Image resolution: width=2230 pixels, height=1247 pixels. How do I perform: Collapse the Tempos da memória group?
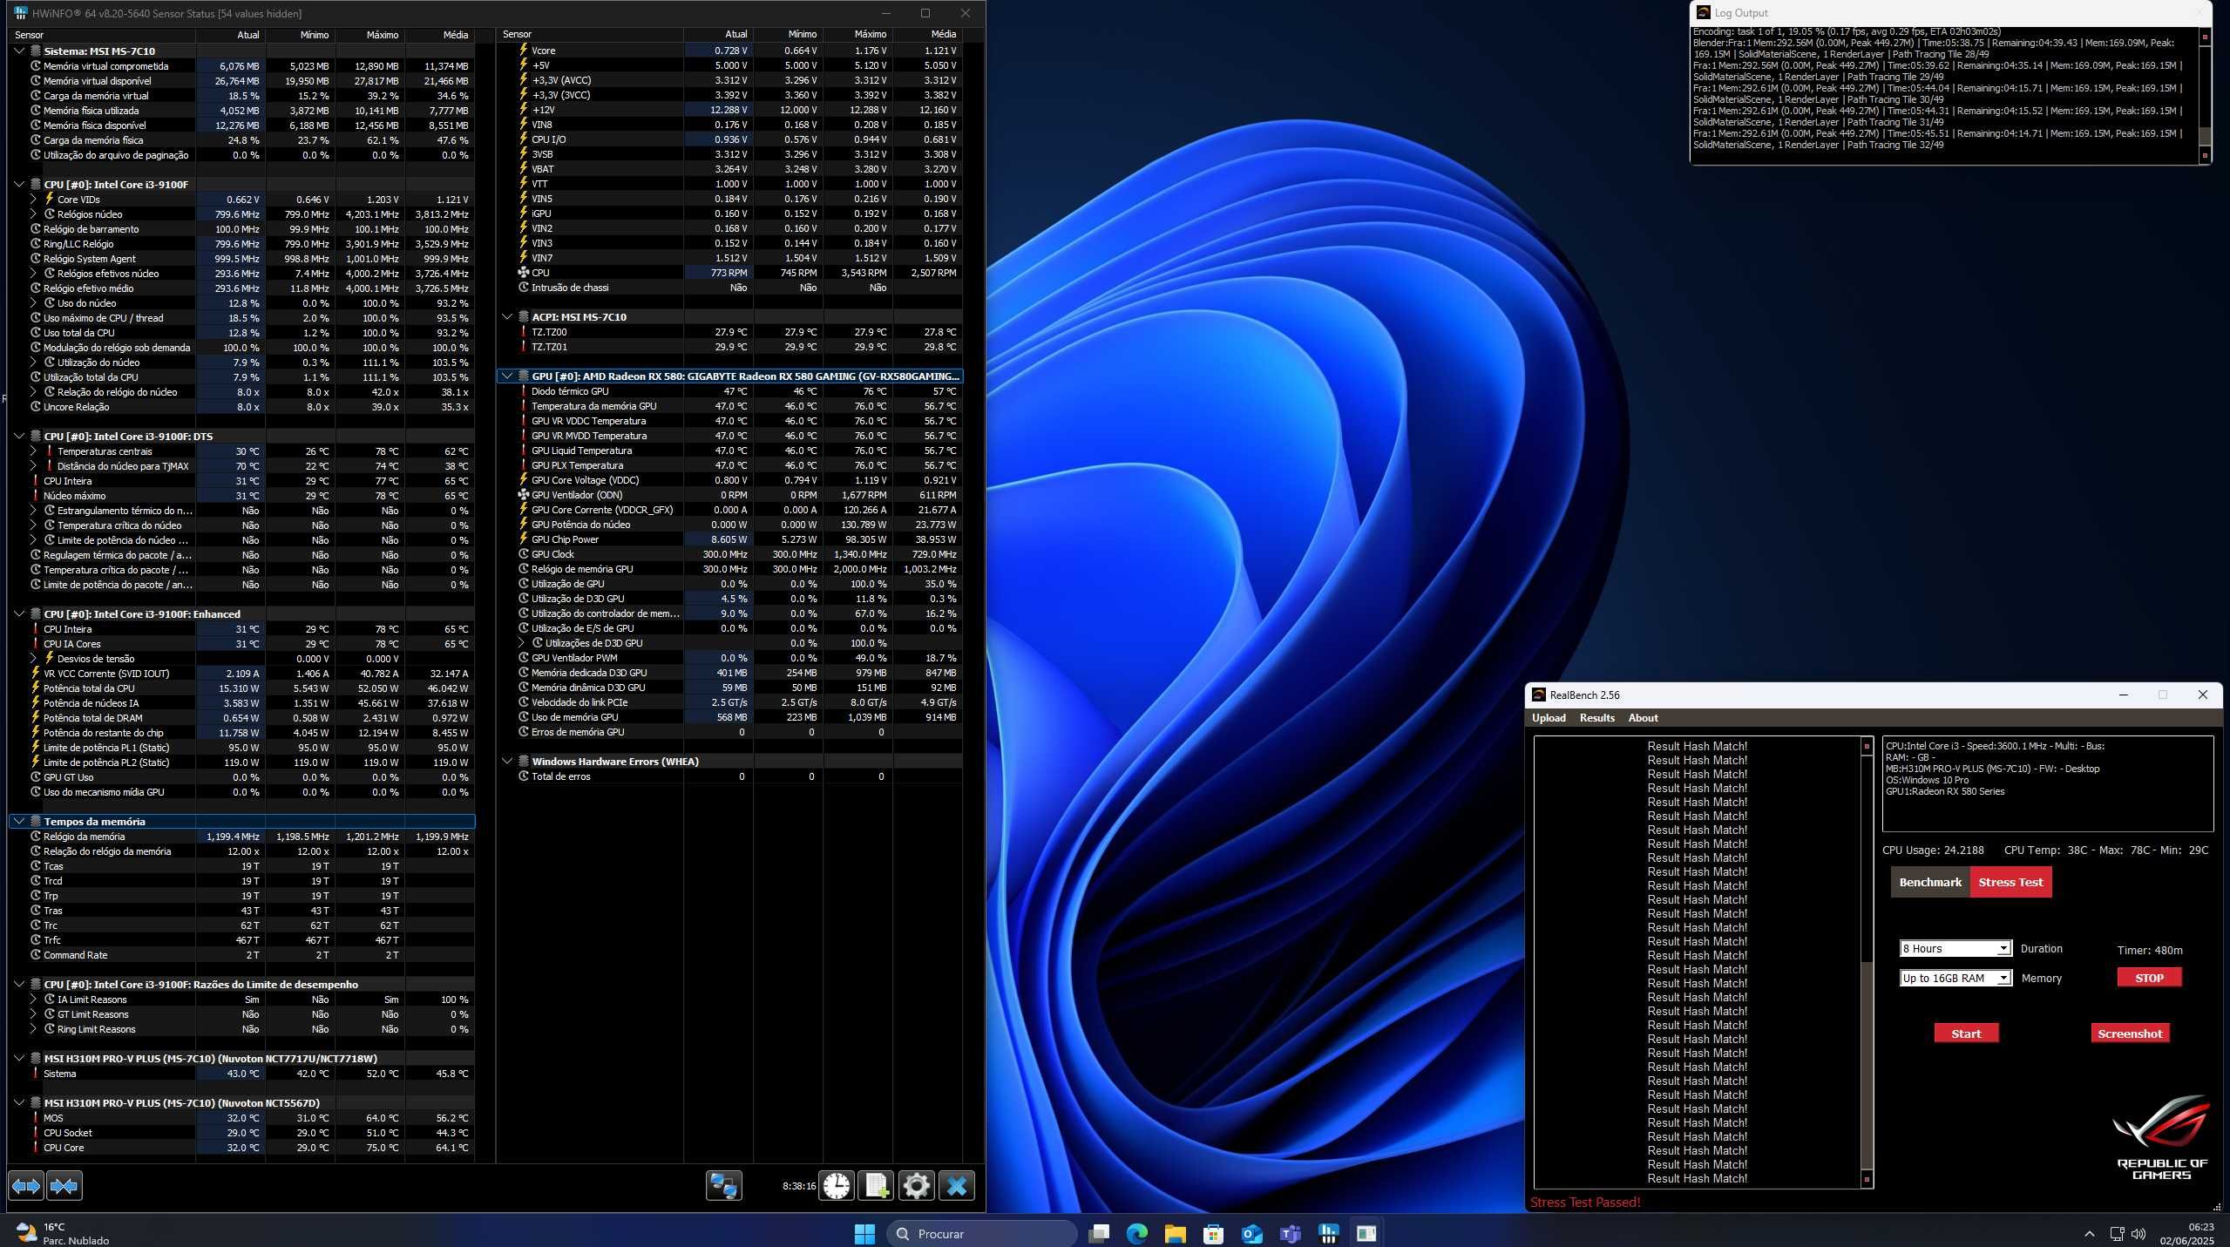click(x=19, y=822)
